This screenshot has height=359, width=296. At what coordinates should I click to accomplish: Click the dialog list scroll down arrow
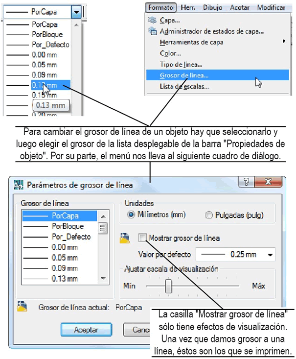coord(103,279)
